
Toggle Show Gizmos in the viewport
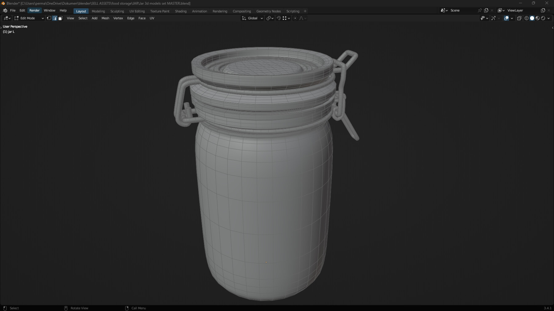point(493,18)
